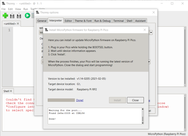This screenshot has width=188, height=136.
Task: Close the Shell panel tab
Action: pos(11,91)
